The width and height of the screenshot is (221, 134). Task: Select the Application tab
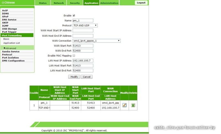pos(91,3)
